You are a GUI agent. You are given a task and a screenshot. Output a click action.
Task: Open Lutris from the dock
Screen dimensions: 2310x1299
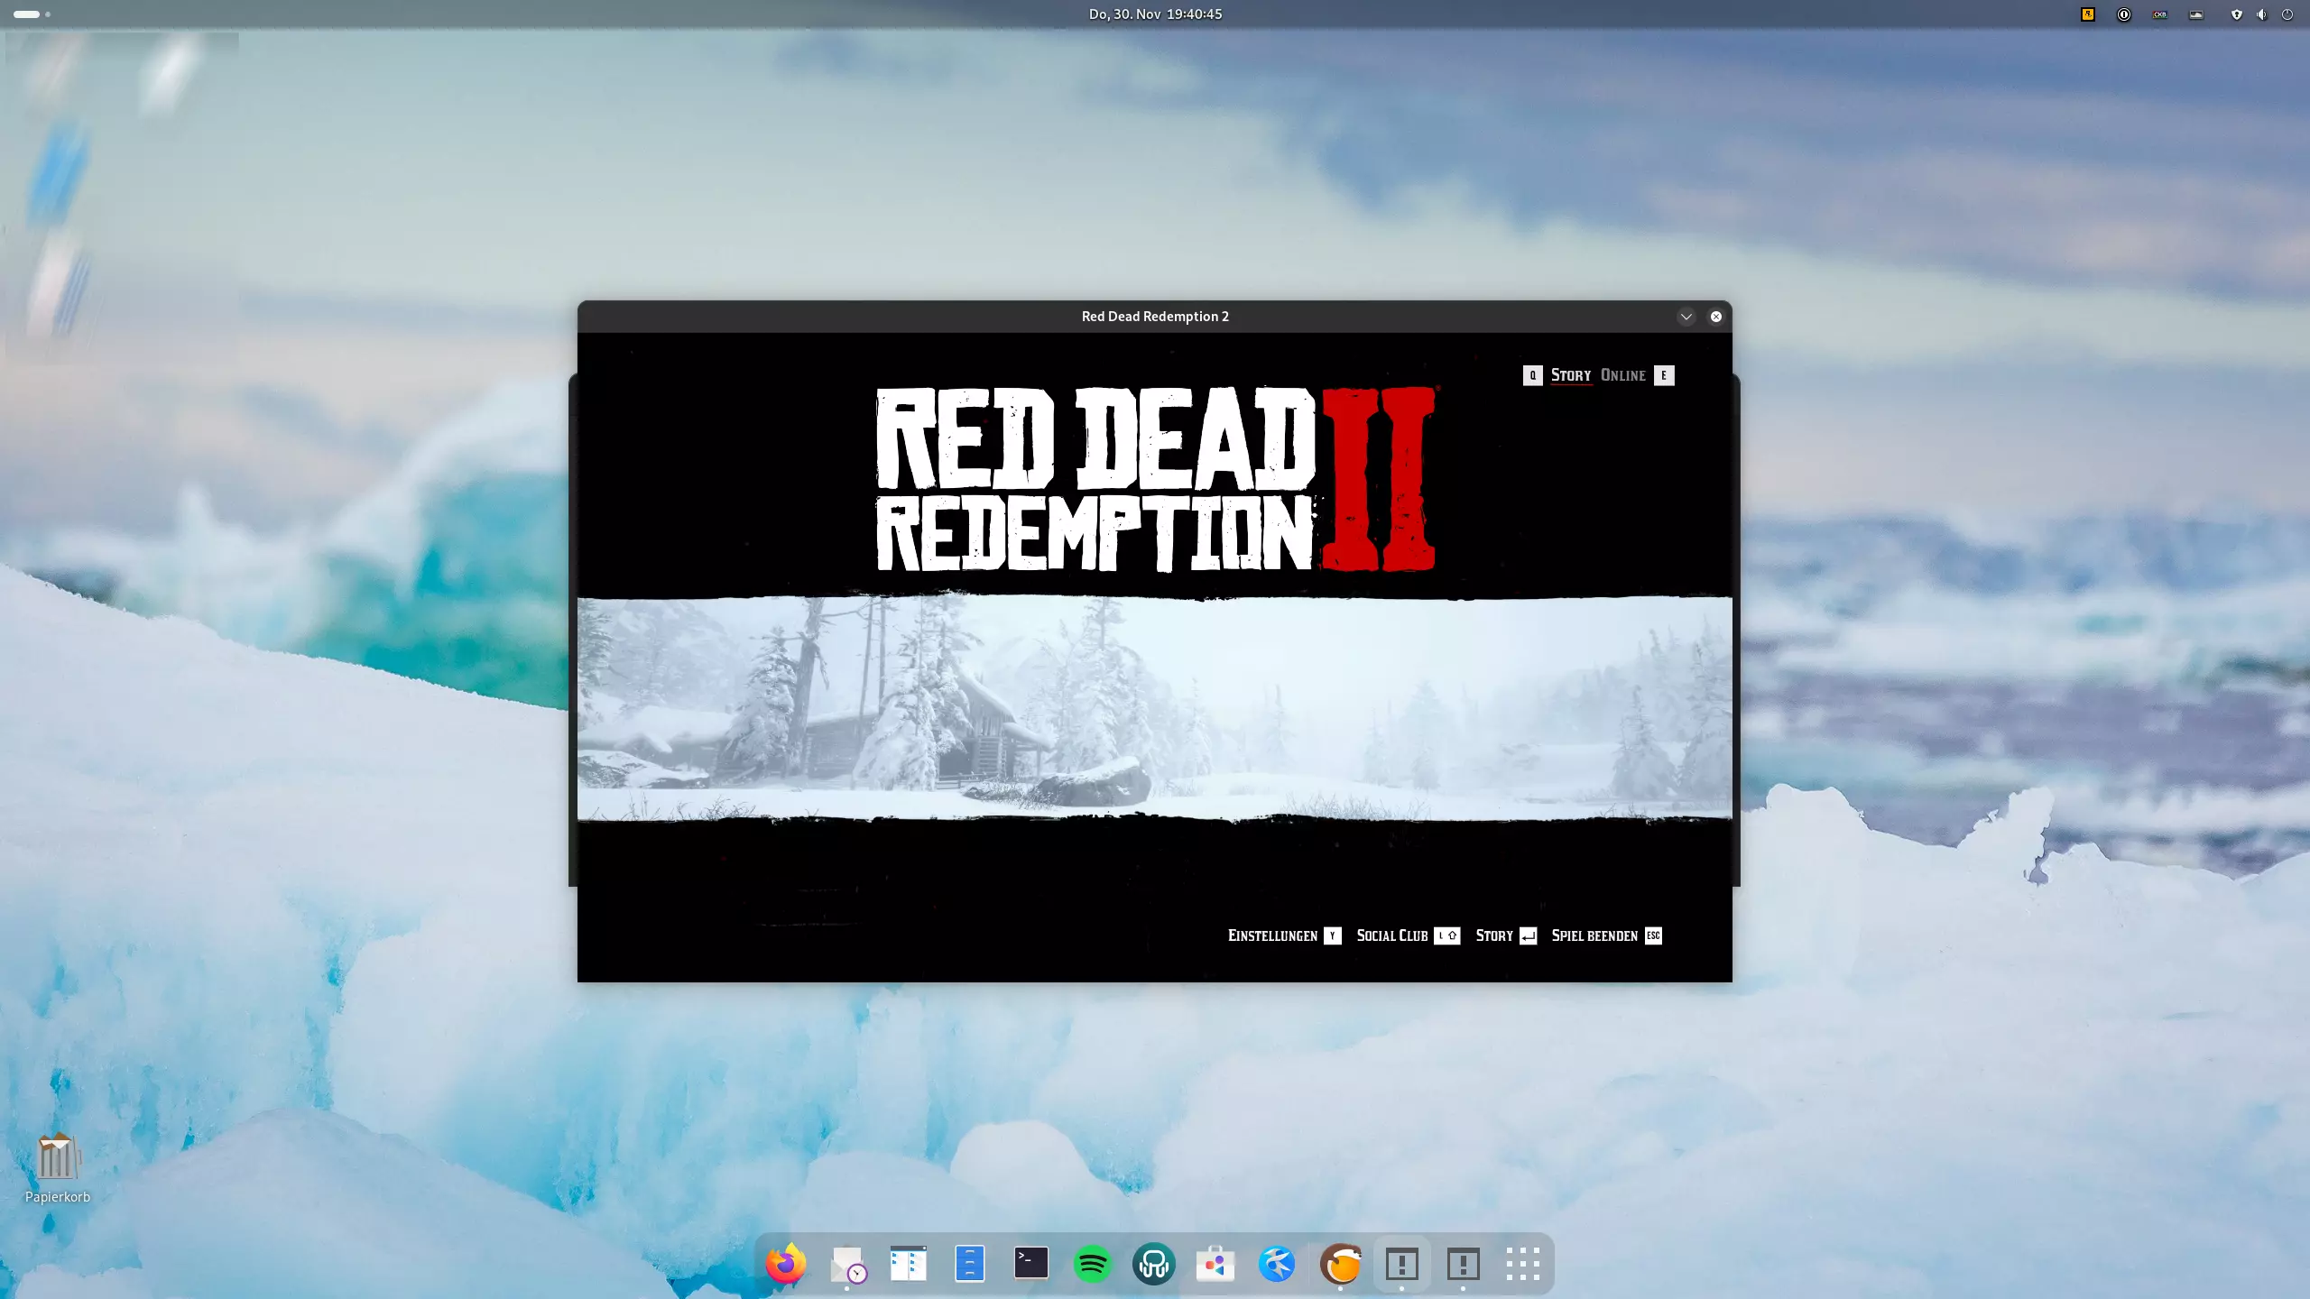click(x=1340, y=1264)
